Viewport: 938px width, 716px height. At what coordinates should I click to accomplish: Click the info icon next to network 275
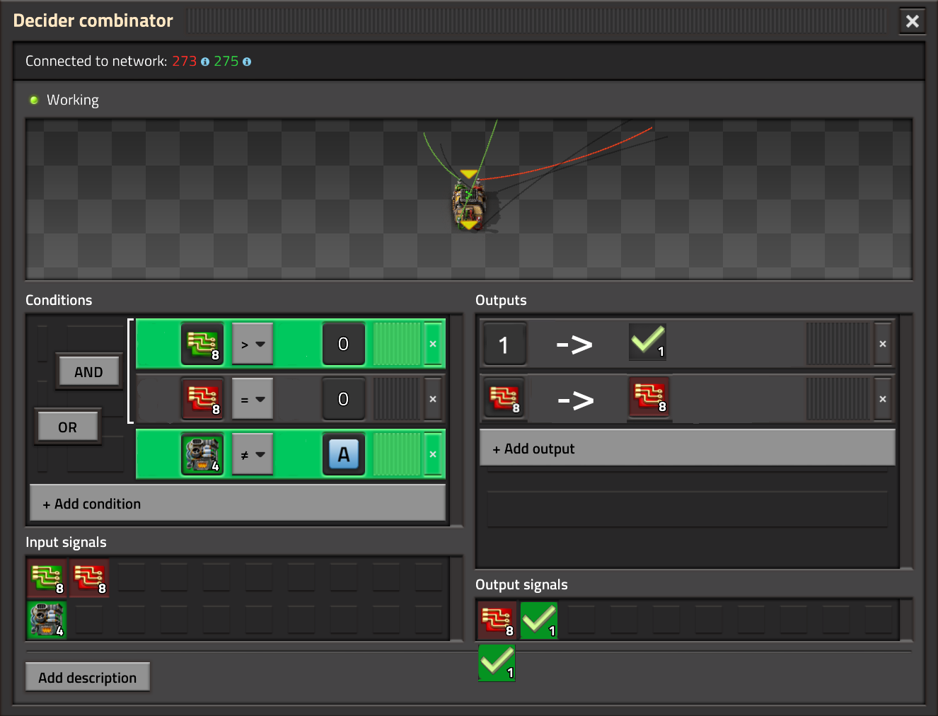(247, 62)
